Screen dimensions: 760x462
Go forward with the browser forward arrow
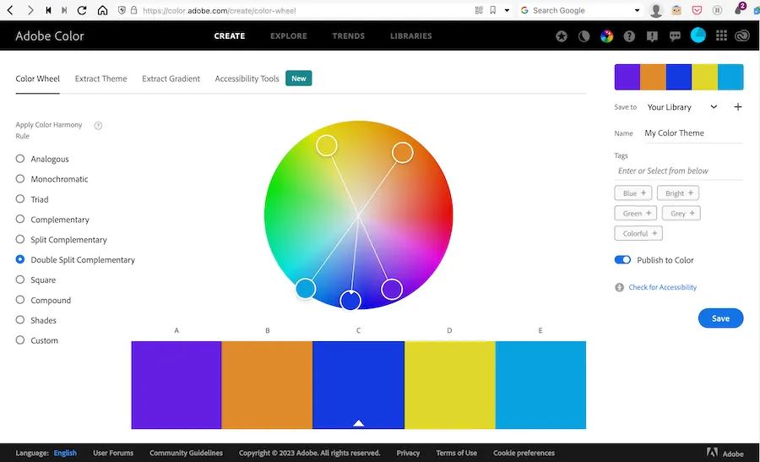[x=30, y=10]
